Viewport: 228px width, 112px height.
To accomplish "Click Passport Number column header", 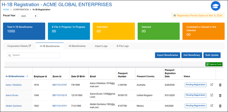I will point(123,75).
